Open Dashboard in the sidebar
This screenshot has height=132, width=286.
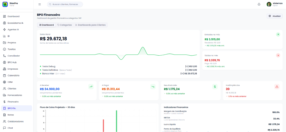(x=16, y=16)
